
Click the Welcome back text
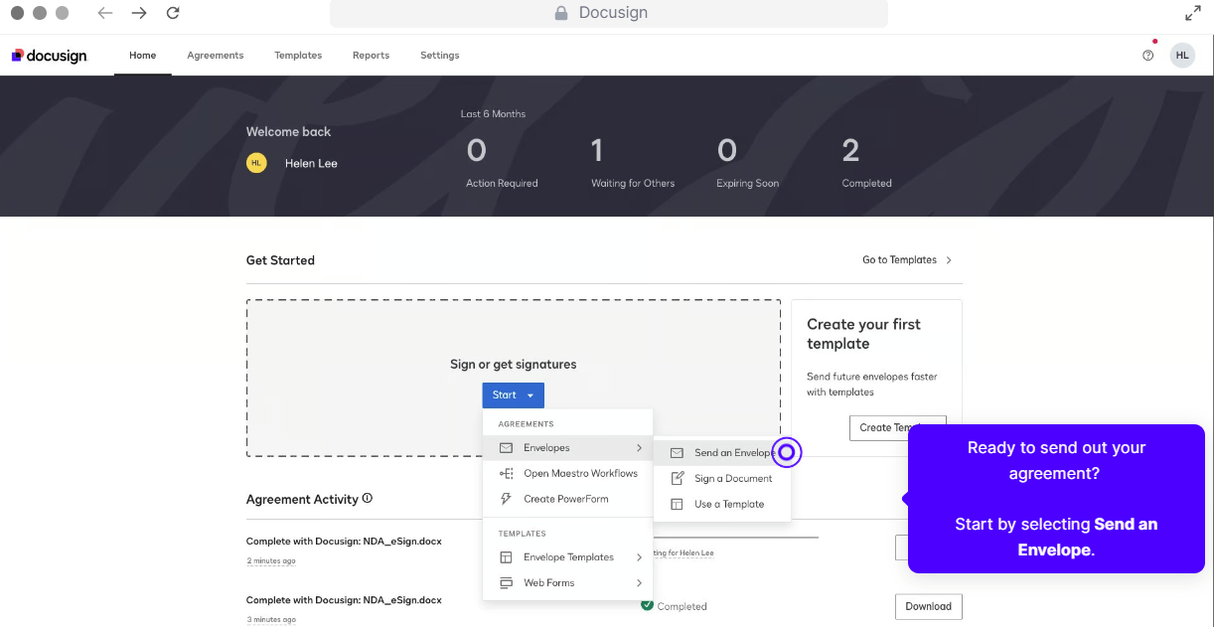click(x=288, y=131)
